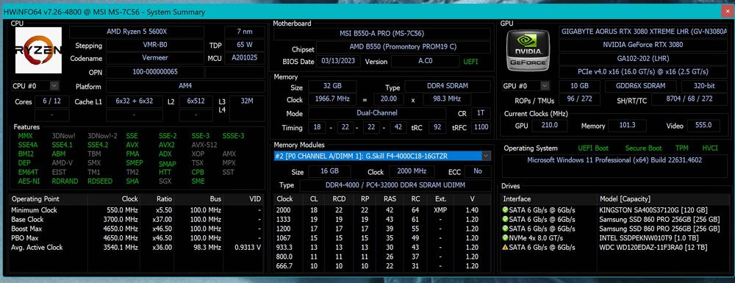735x283 pixels.
Task: Click the GDDR6X SDRAM memory type field
Action: pos(640,86)
